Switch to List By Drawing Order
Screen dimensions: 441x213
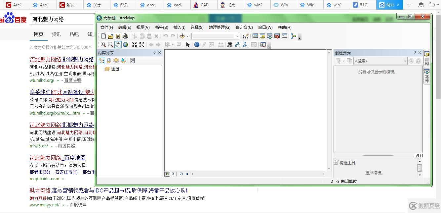click(101, 61)
